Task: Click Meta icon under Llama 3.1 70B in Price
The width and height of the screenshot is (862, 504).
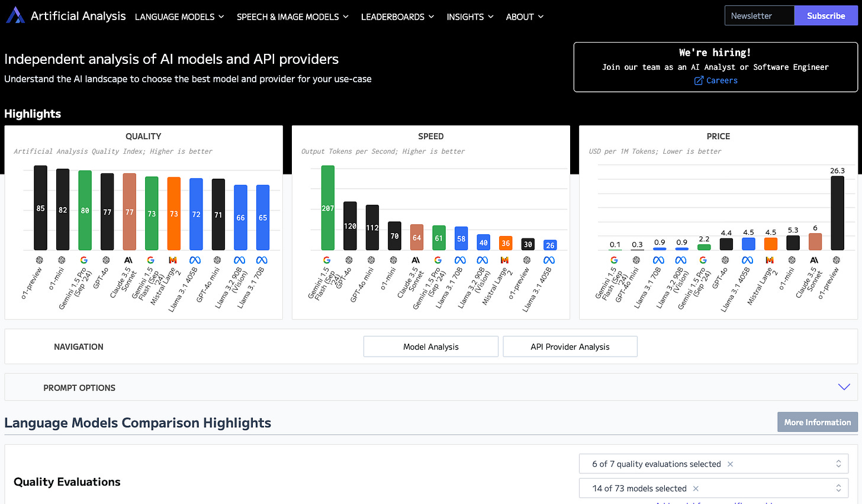Action: [658, 260]
